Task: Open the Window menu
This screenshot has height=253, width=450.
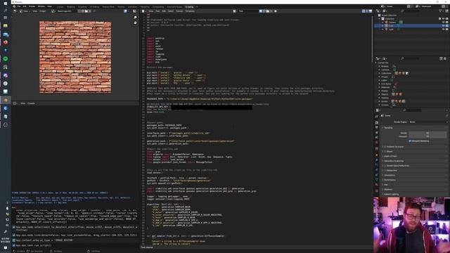Action: click(41, 6)
